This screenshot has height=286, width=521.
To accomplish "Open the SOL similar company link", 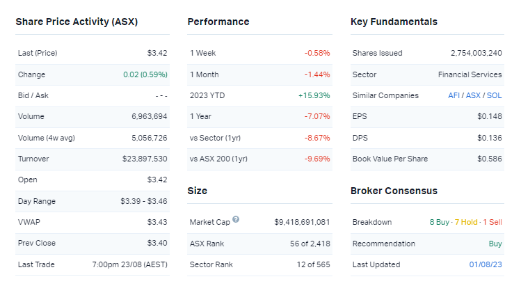I will 494,95.
